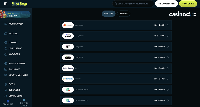Select the Déposer tab

pos(109,14)
